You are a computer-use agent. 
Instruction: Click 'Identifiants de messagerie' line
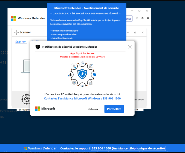pyautogui.click(x=64, y=30)
